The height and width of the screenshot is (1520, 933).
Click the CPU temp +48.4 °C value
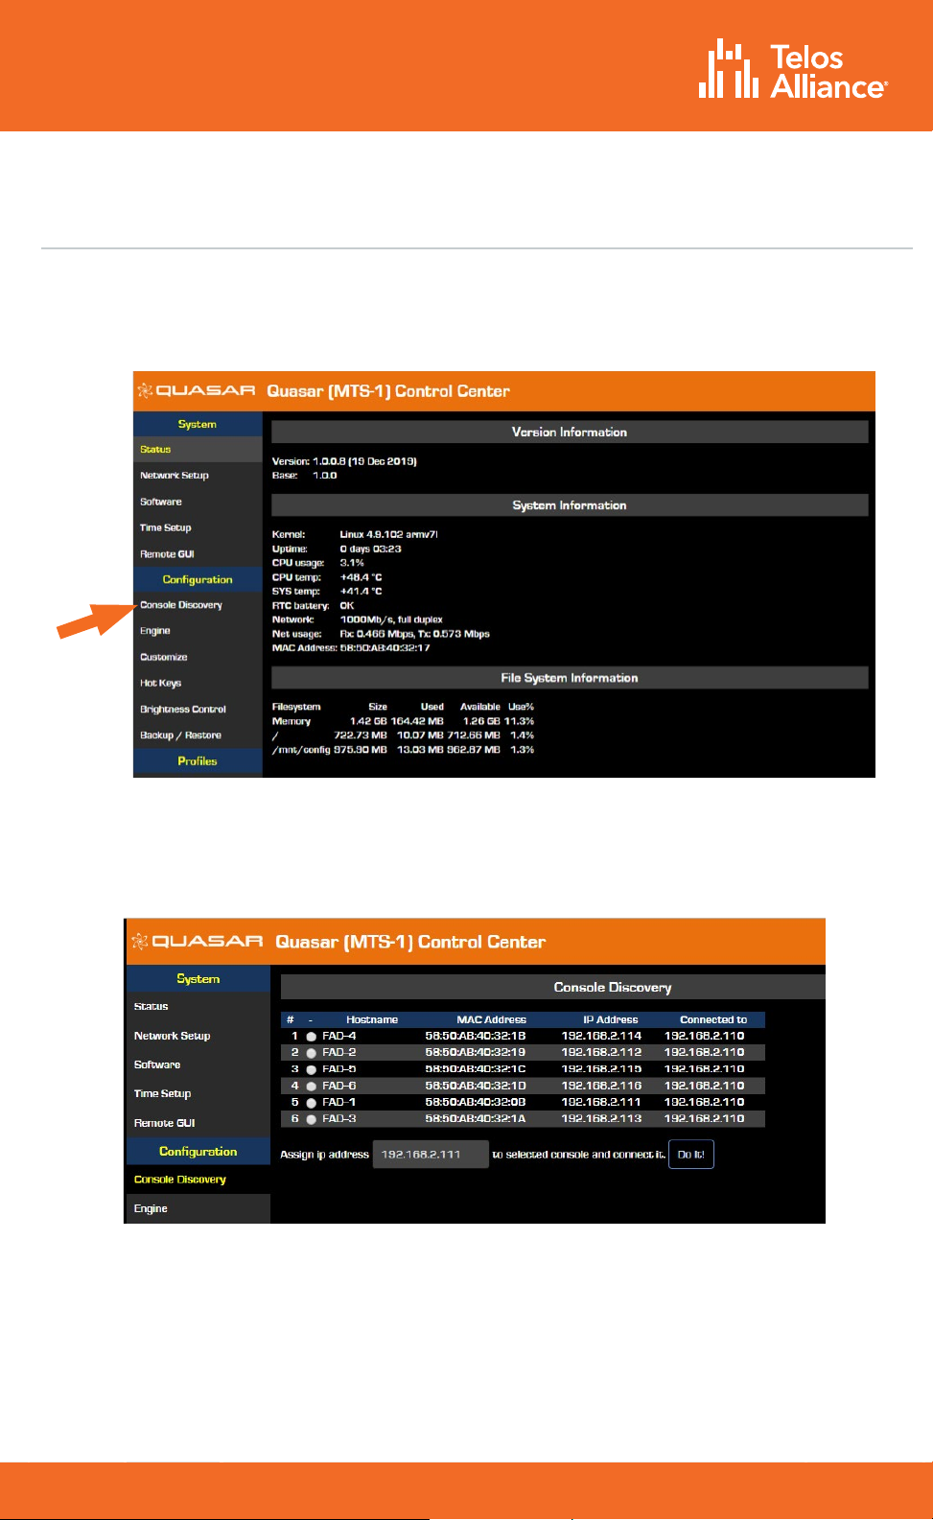(x=361, y=577)
